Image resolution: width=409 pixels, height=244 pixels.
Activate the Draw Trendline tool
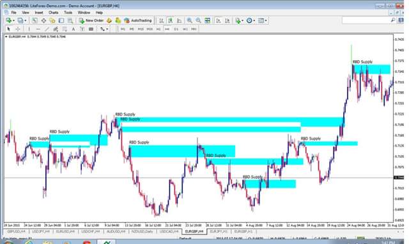[x=47, y=29]
